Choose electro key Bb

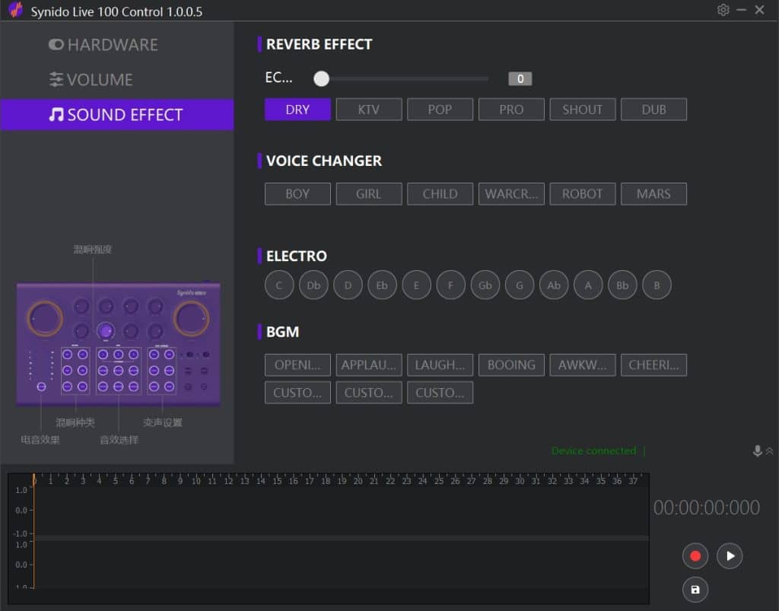click(622, 285)
